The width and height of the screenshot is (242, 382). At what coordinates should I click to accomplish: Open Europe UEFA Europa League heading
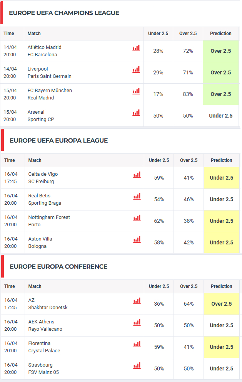click(58, 141)
